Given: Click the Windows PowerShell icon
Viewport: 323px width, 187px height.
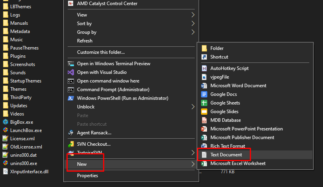Looking at the screenshot, I should coord(71,98).
